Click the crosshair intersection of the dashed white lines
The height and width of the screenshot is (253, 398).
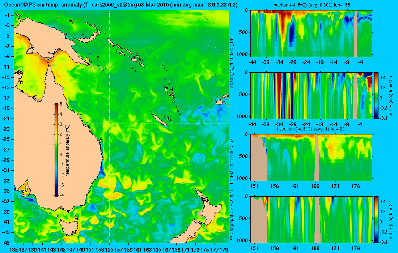coord(109,124)
